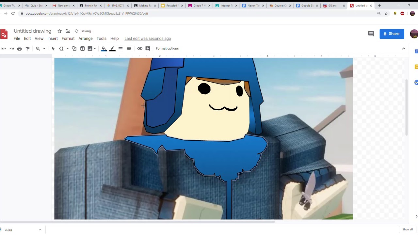Expand the polyline tool dropdown arrow
This screenshot has width=418, height=235.
68,49
